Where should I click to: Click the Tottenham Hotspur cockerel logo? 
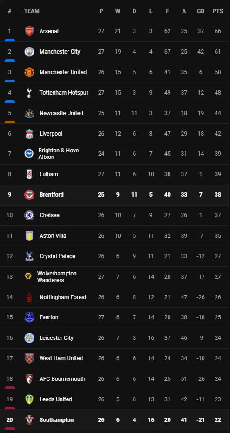(x=29, y=92)
